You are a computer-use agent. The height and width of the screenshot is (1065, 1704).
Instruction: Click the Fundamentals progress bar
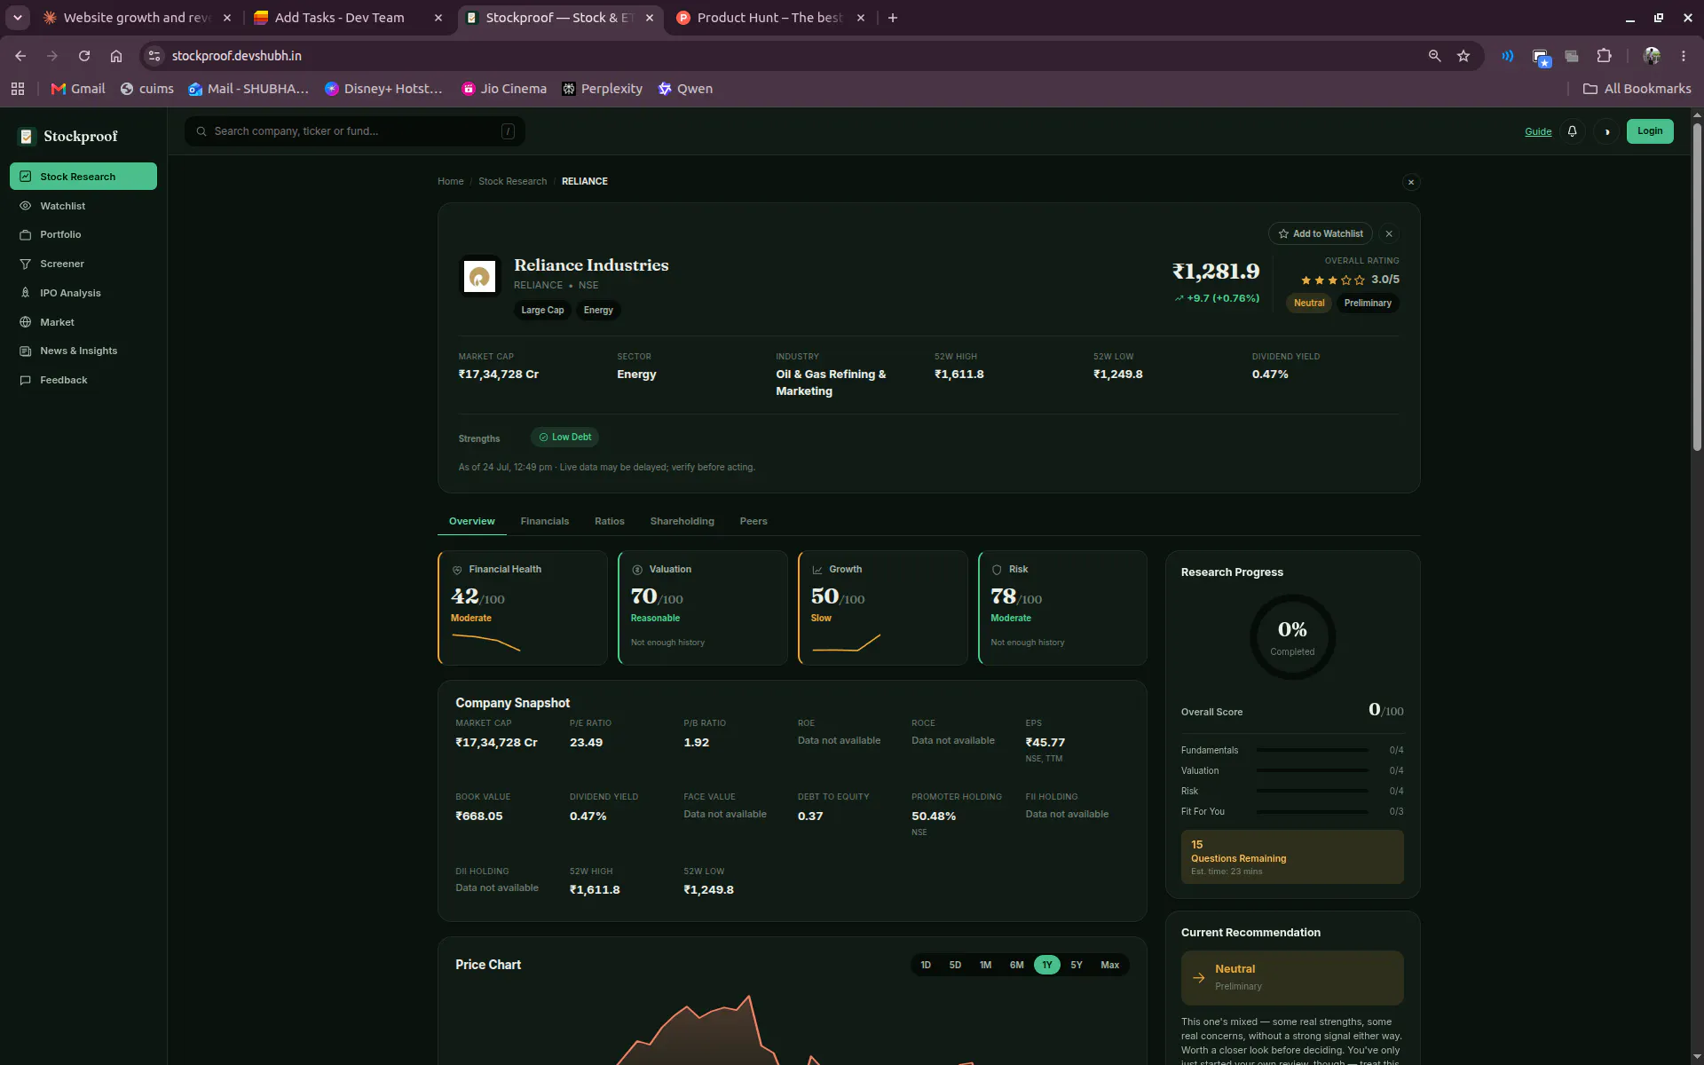point(1312,751)
